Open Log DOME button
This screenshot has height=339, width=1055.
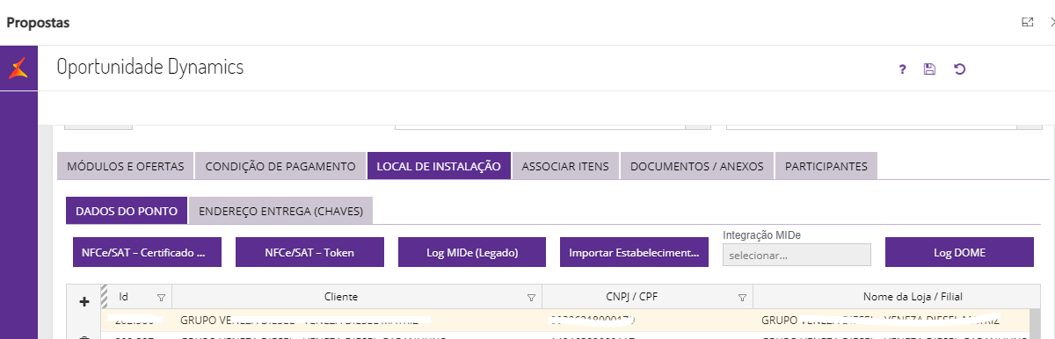click(959, 252)
